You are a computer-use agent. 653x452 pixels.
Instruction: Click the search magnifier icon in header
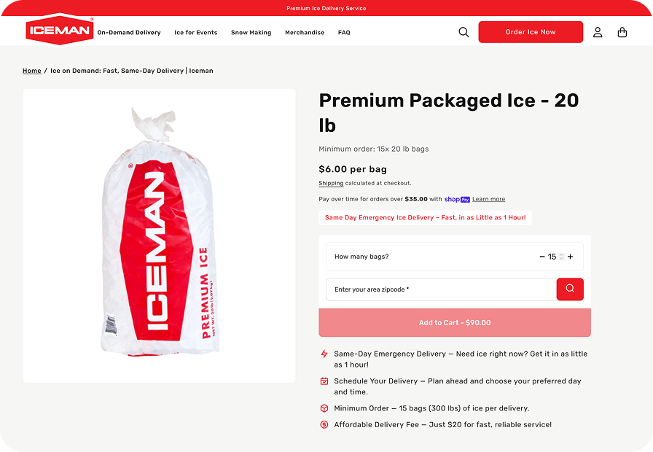coord(464,32)
